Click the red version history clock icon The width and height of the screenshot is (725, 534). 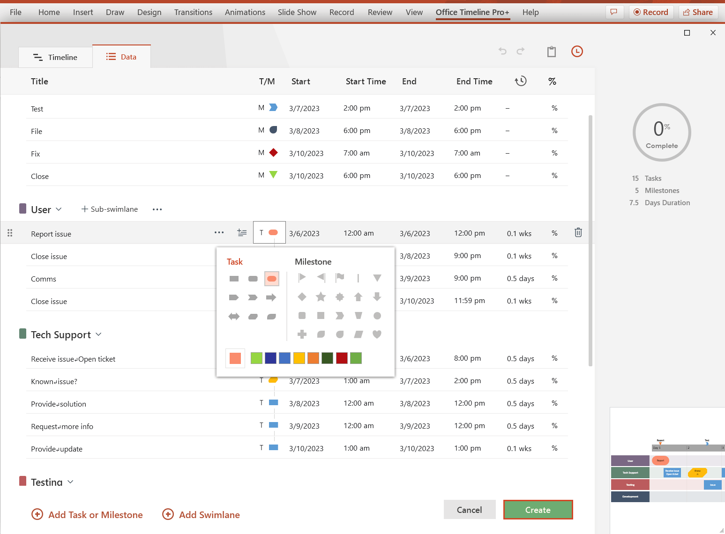(x=577, y=52)
